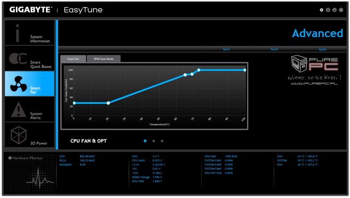This screenshot has height=198, width=350.
Task: Select the third page dot under graph
Action: point(162,141)
